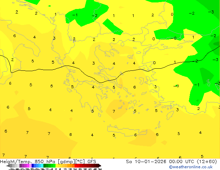Pick the dark blue swatch in legend
The width and height of the screenshot is (220, 170).
[x=33, y=165]
